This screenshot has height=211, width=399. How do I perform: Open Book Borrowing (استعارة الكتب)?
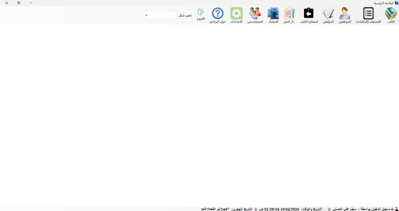[x=309, y=15]
